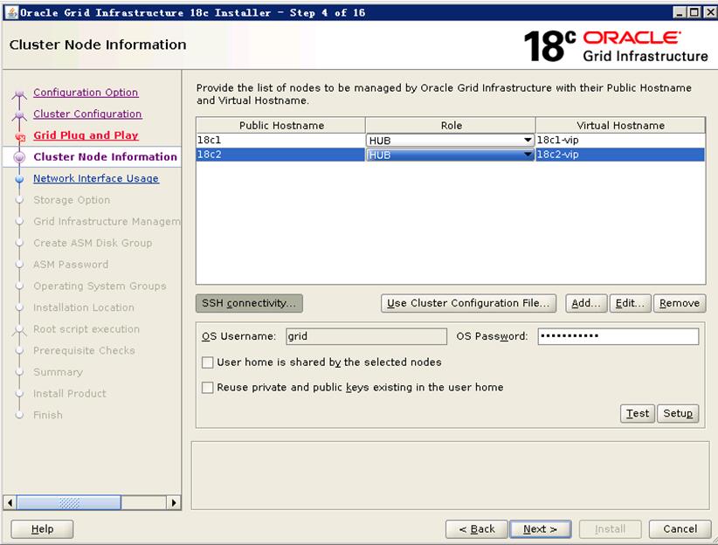Screen dimensions: 718x545
Task: Select the 18c1-vip virtual hostname cell
Action: pyautogui.click(x=620, y=140)
